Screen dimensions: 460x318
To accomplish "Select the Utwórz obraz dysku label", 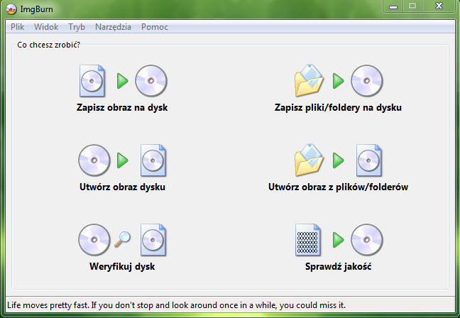I will tap(122, 187).
